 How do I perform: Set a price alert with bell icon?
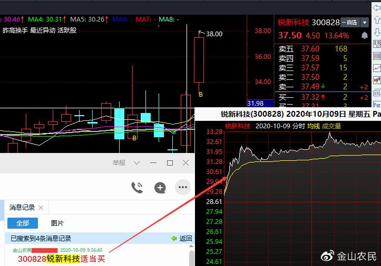[365, 36]
